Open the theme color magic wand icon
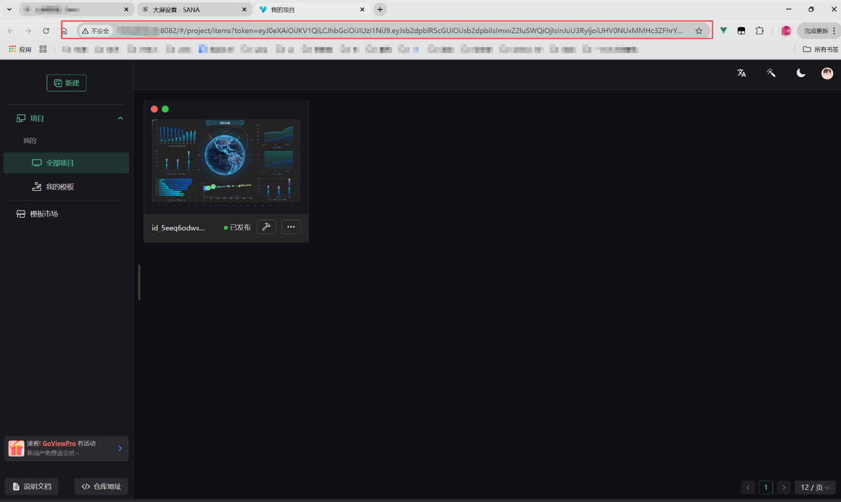 click(771, 73)
